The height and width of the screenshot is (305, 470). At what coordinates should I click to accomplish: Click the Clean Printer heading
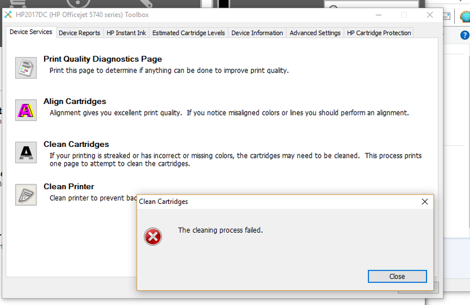coord(69,186)
